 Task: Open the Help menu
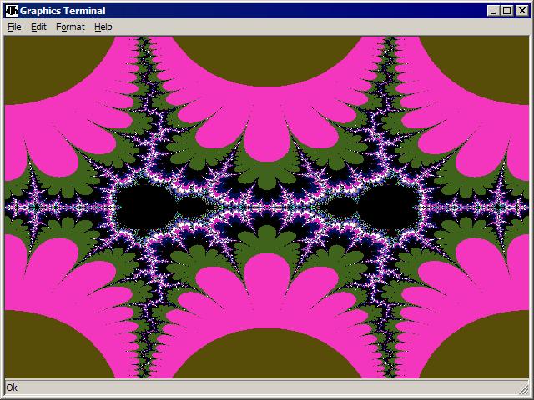click(103, 27)
